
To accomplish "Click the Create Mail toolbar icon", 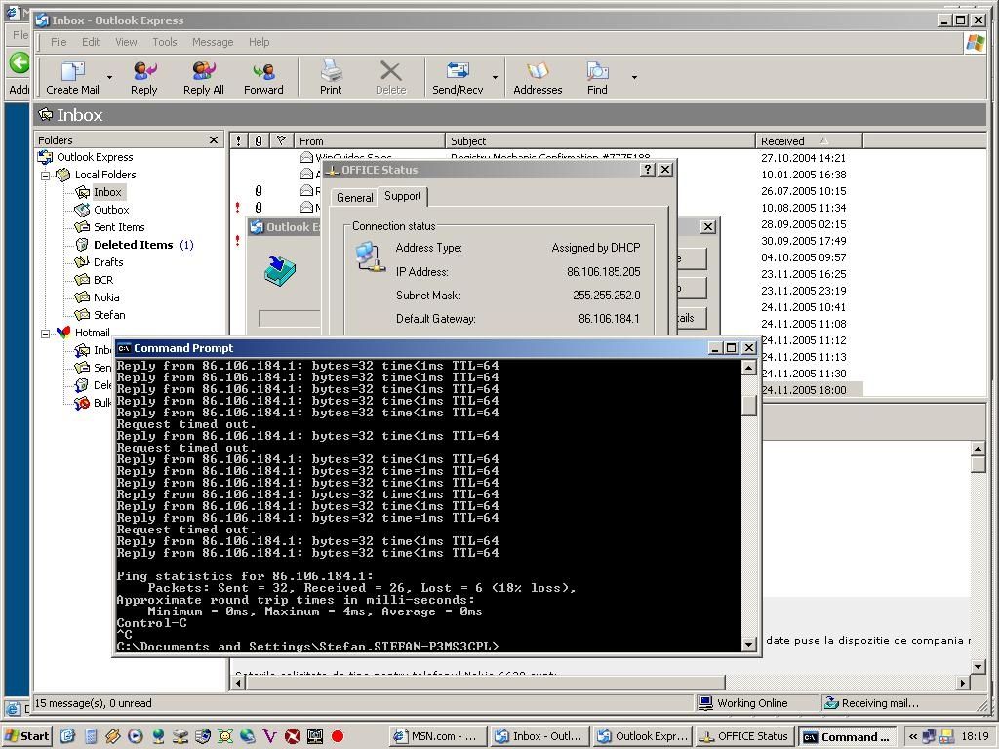I will pos(72,77).
